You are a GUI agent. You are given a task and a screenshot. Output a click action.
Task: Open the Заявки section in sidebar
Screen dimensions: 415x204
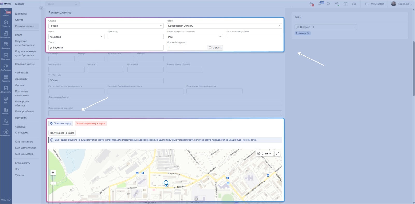tap(6, 13)
